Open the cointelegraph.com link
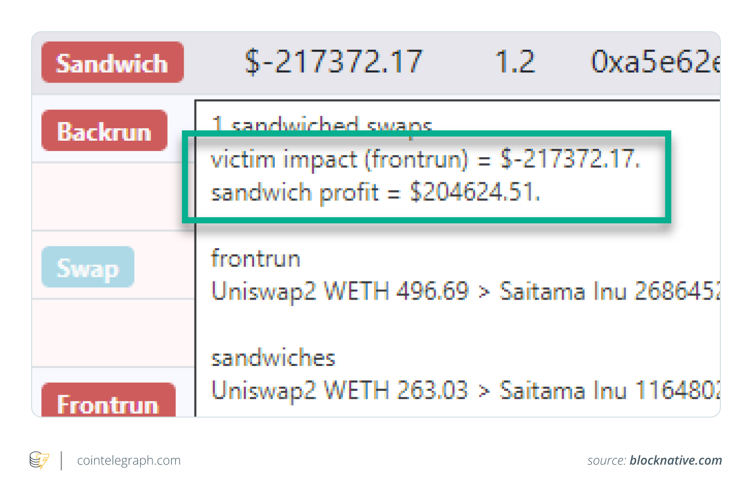 click(x=129, y=460)
